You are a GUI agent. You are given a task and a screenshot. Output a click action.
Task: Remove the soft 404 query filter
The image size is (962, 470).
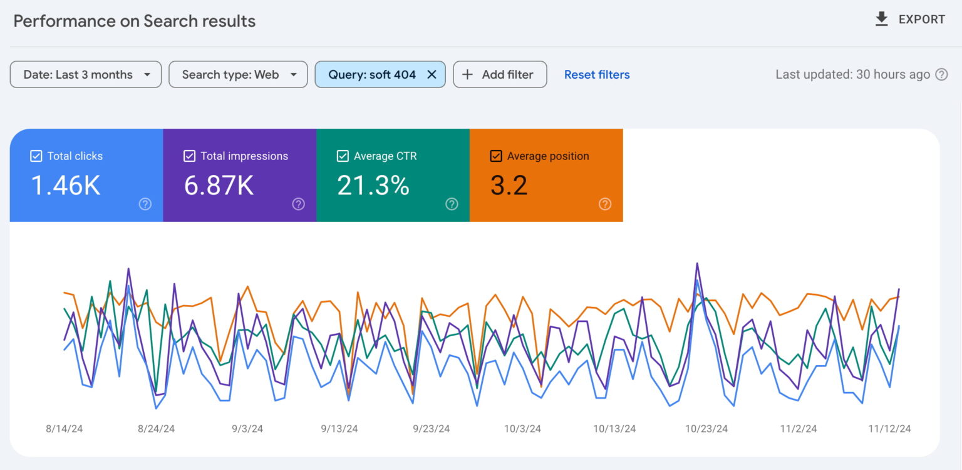tap(432, 74)
